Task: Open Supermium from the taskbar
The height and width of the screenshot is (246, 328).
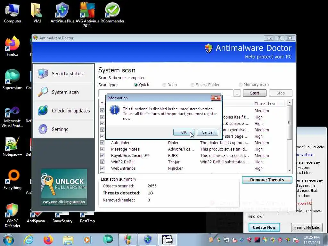Action: [x=108, y=239]
